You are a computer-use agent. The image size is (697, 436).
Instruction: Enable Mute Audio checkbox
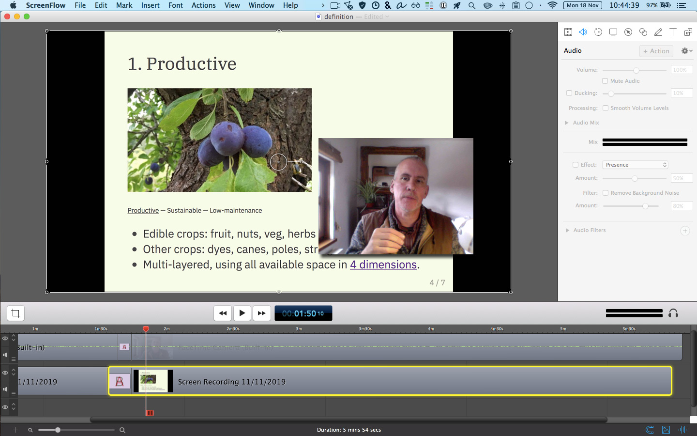pyautogui.click(x=605, y=81)
